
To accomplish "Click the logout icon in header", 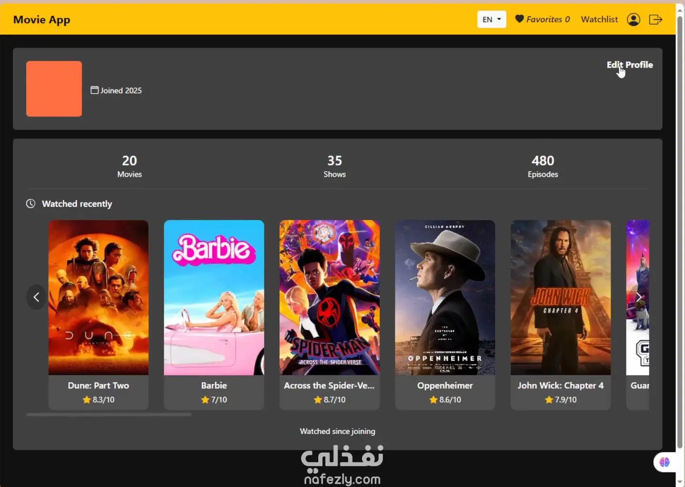I will [655, 20].
